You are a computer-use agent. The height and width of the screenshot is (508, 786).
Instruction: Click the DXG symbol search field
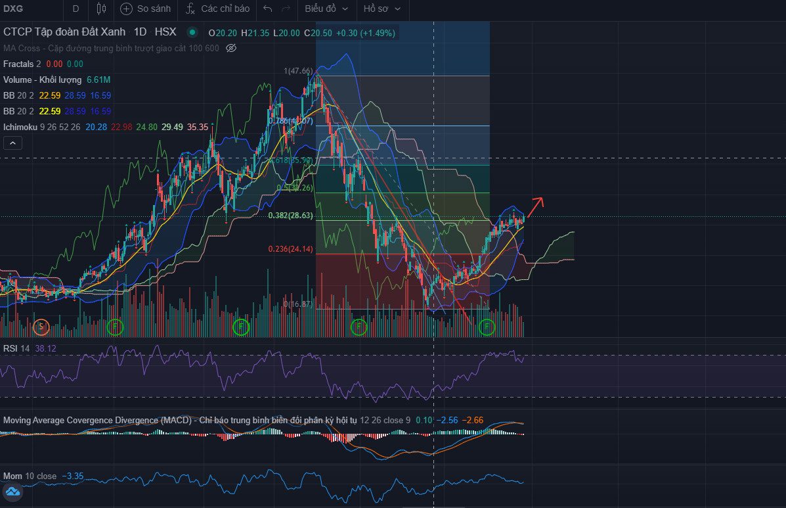click(26, 9)
